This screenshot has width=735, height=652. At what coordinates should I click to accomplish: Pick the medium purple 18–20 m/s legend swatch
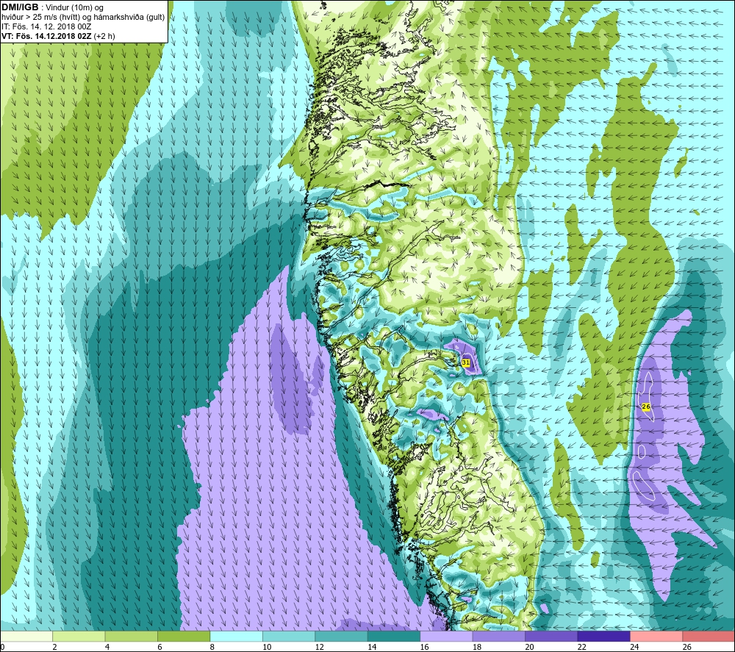tap(499, 636)
